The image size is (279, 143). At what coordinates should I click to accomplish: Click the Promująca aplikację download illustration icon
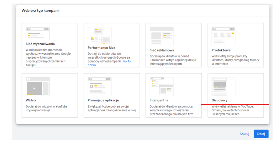pyautogui.click(x=99, y=86)
